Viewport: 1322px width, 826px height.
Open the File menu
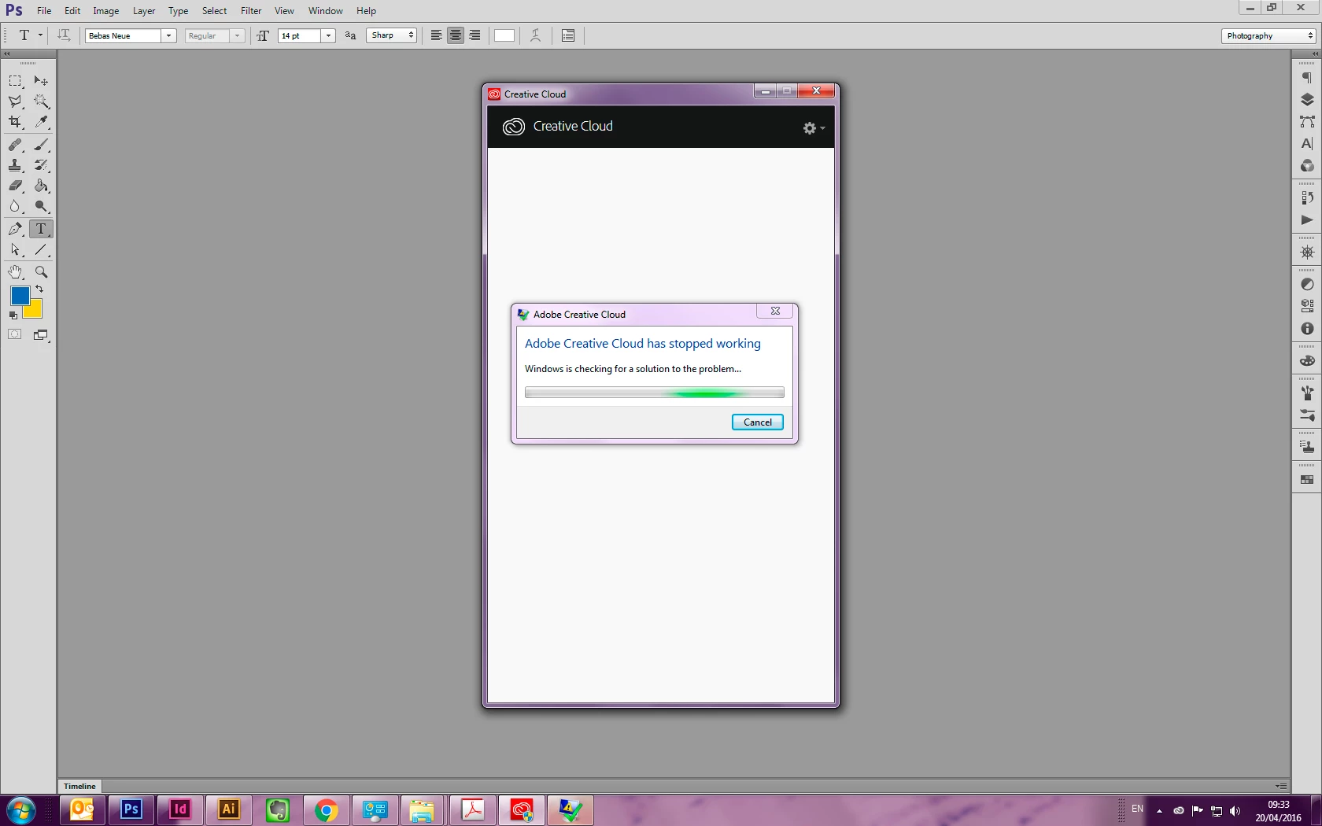coord(44,11)
